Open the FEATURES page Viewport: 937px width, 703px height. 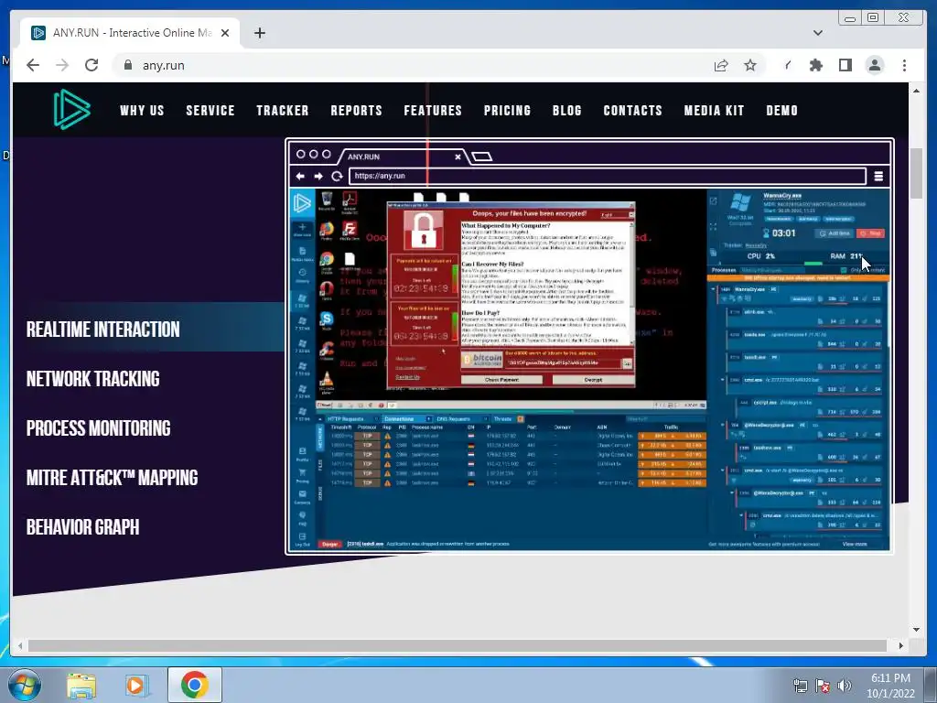(433, 111)
